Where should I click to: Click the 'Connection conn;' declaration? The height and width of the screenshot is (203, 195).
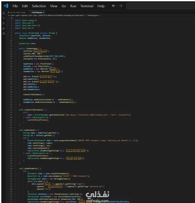tap(27, 43)
